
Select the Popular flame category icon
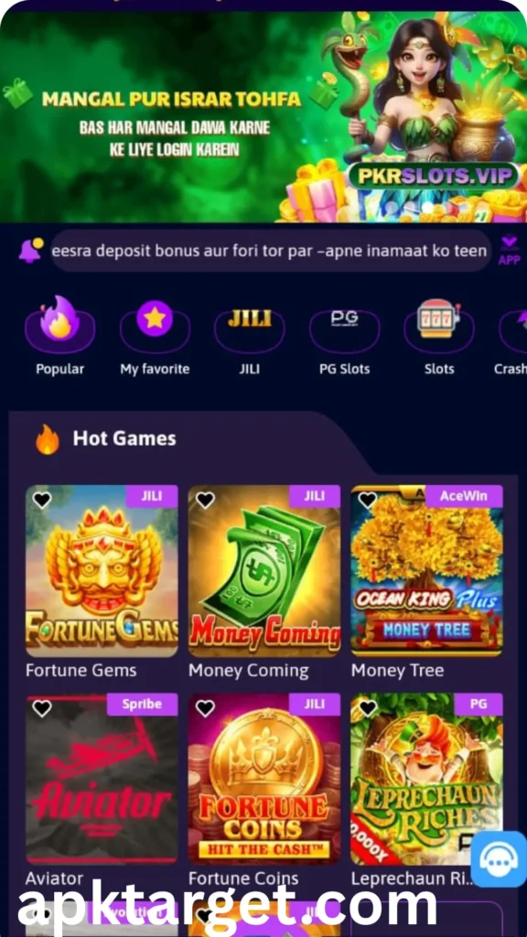[x=59, y=327]
